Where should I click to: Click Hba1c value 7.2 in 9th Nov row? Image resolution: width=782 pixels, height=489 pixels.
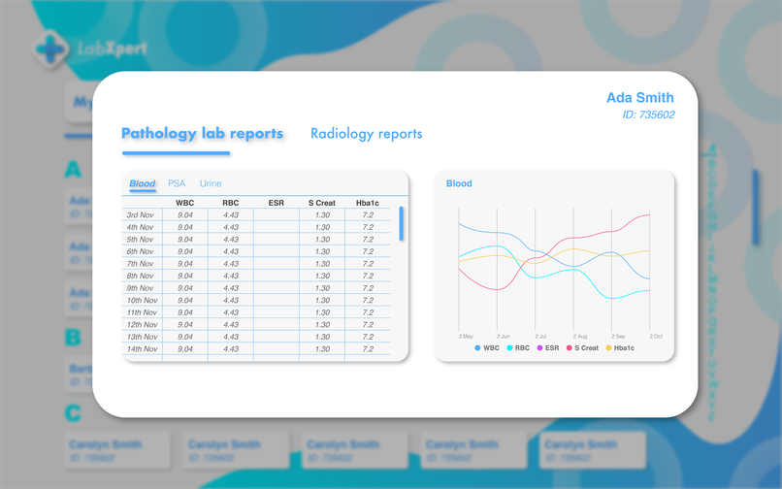(368, 288)
